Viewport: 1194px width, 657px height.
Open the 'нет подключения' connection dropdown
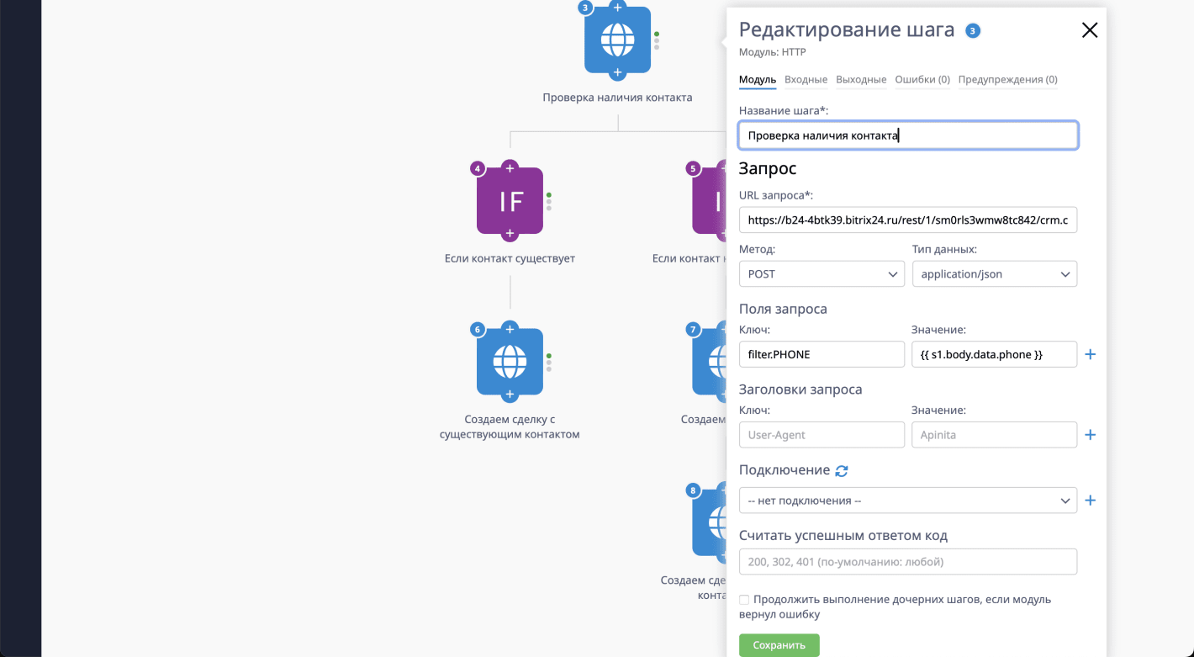(x=907, y=501)
